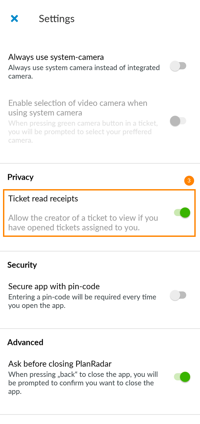
Task: Select the Advanced section header
Action: tap(25, 342)
